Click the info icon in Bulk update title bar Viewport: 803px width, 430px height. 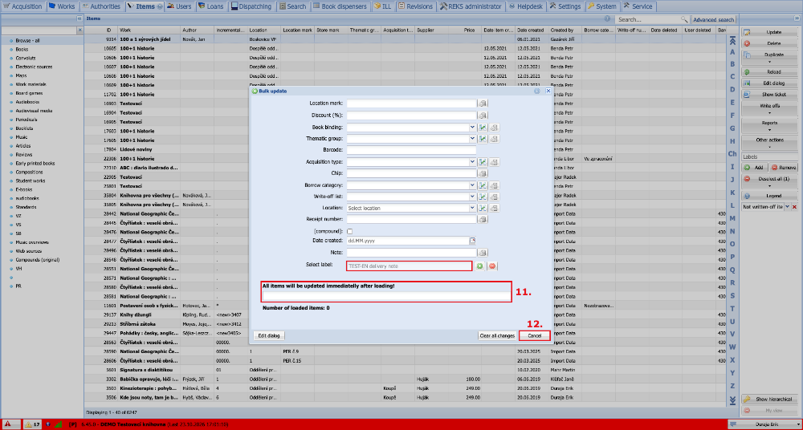(x=536, y=91)
